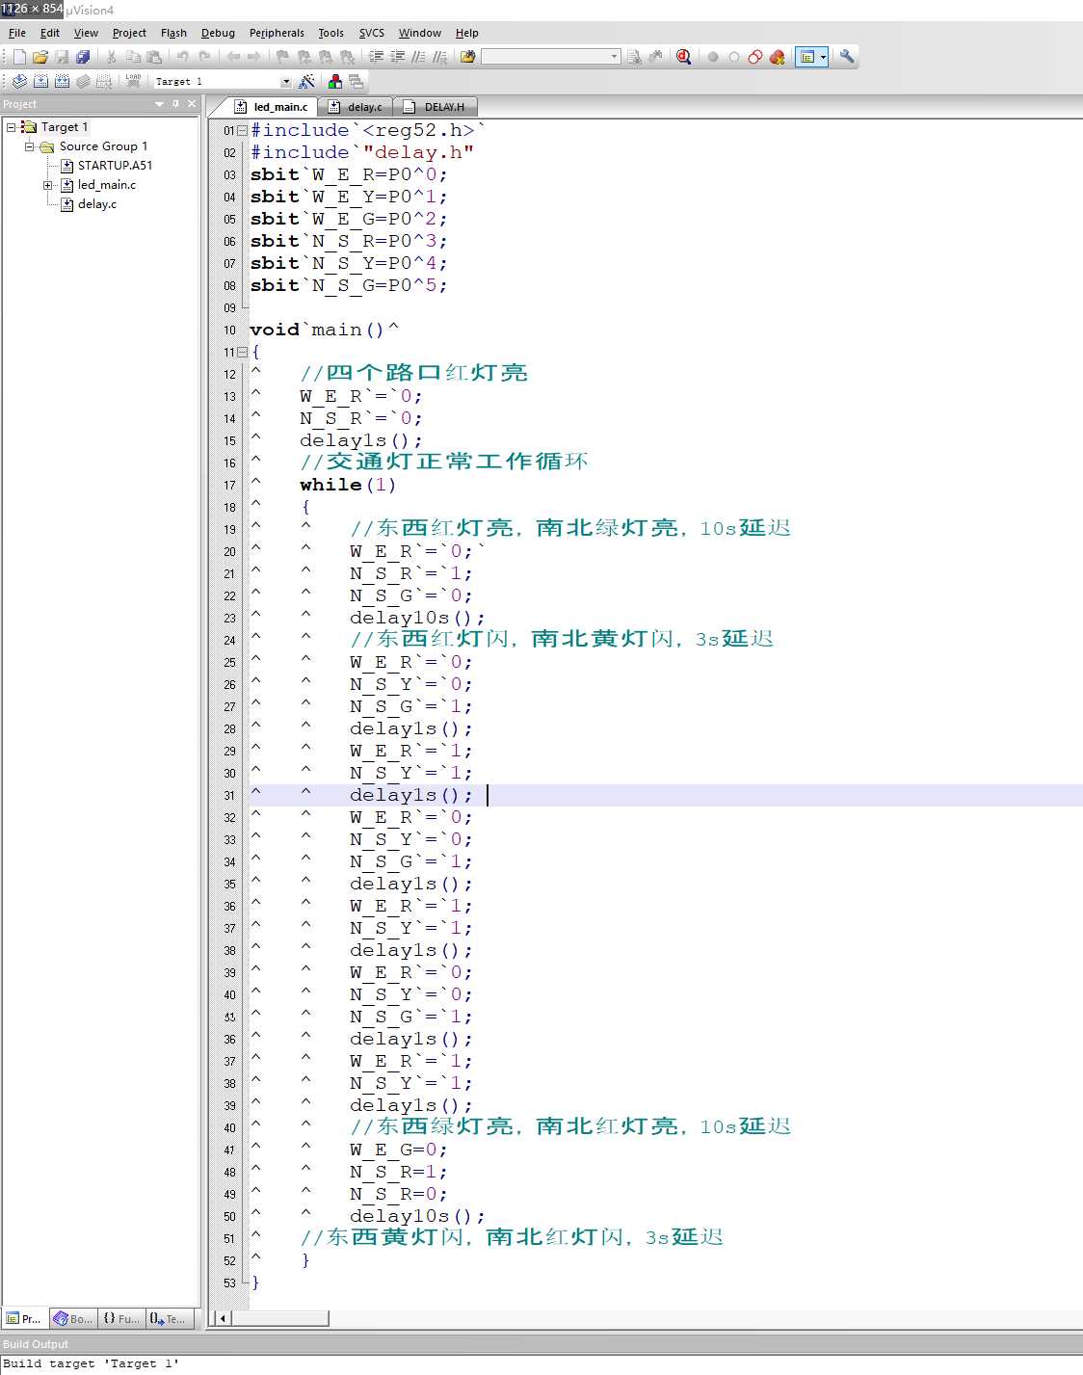
Task: Close the Project panel
Action: click(x=192, y=103)
